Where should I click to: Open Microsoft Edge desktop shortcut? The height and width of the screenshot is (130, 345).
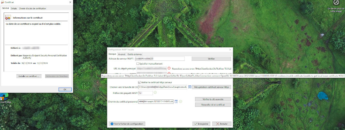click(x=4, y=98)
